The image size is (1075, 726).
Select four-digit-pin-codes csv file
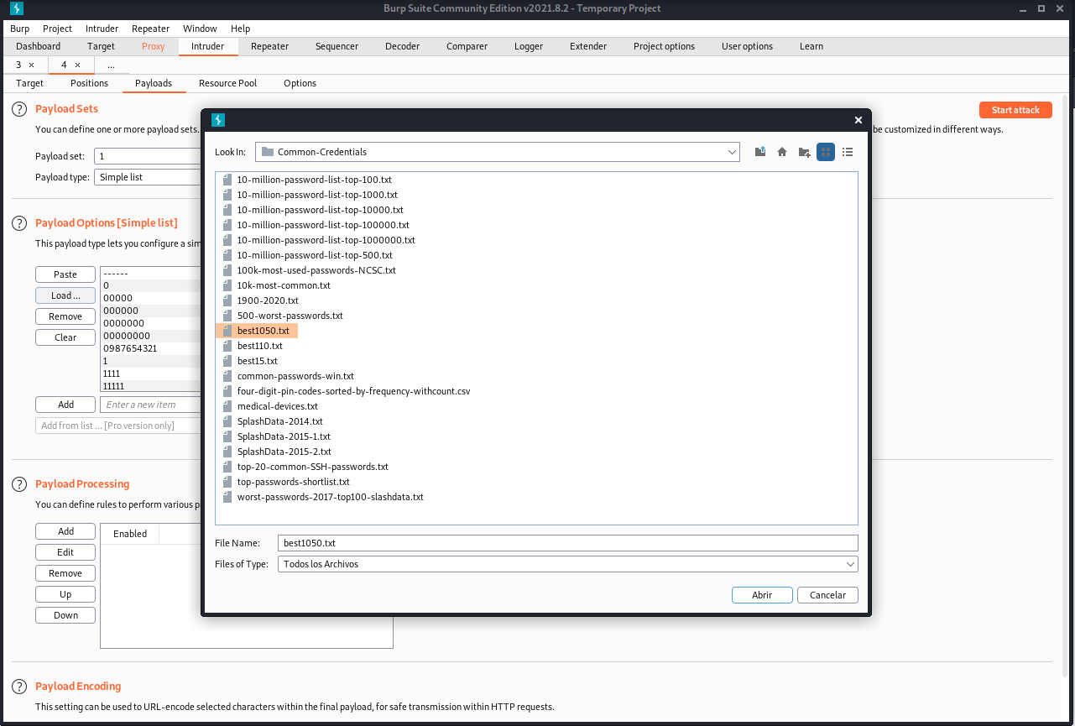353,391
